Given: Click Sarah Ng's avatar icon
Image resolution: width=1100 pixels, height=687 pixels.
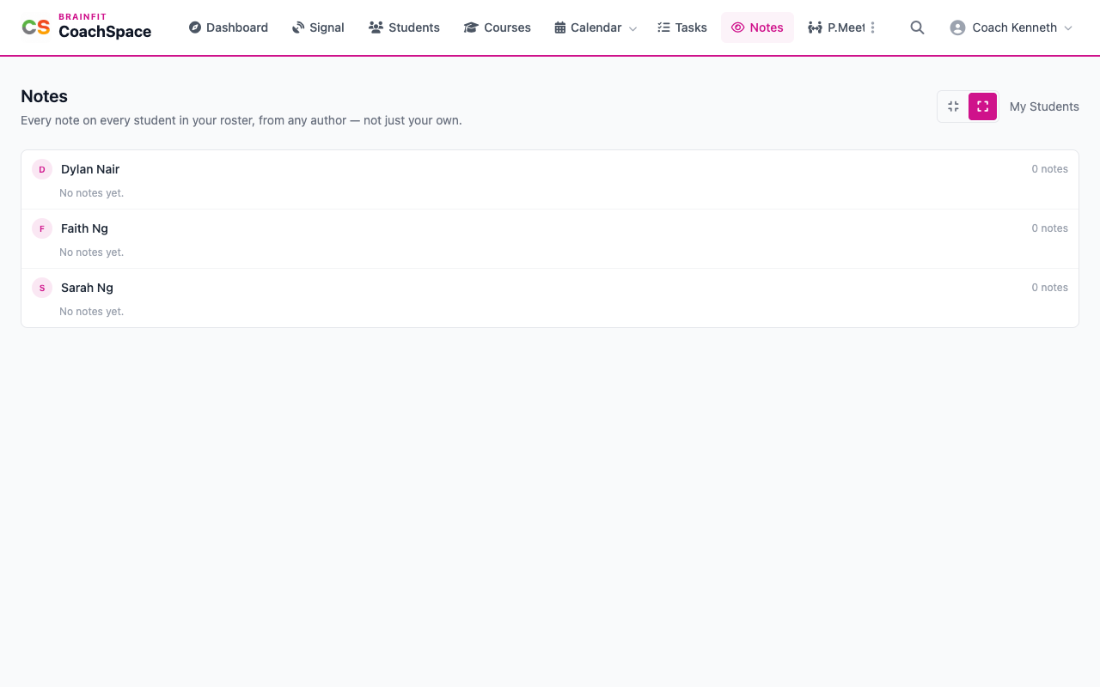Looking at the screenshot, I should 42,288.
